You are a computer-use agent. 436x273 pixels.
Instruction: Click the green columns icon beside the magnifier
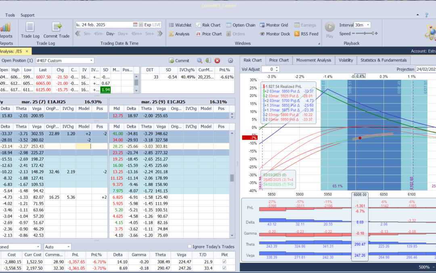click(x=208, y=60)
